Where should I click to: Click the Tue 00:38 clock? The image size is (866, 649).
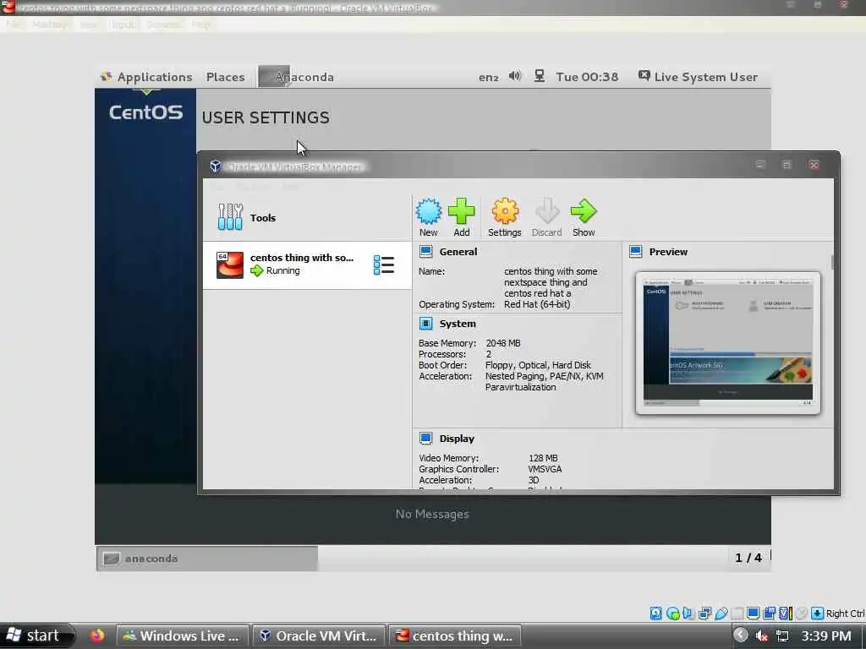tap(587, 77)
